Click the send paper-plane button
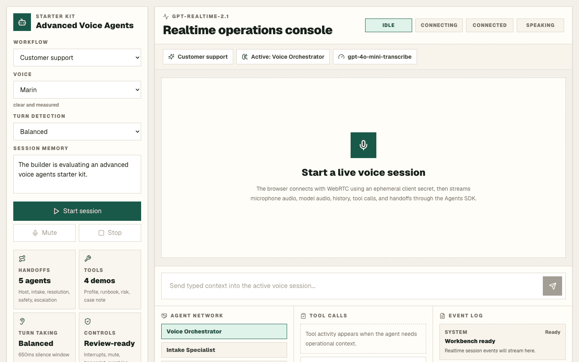Screen dimensions: 579x362 tap(552, 286)
